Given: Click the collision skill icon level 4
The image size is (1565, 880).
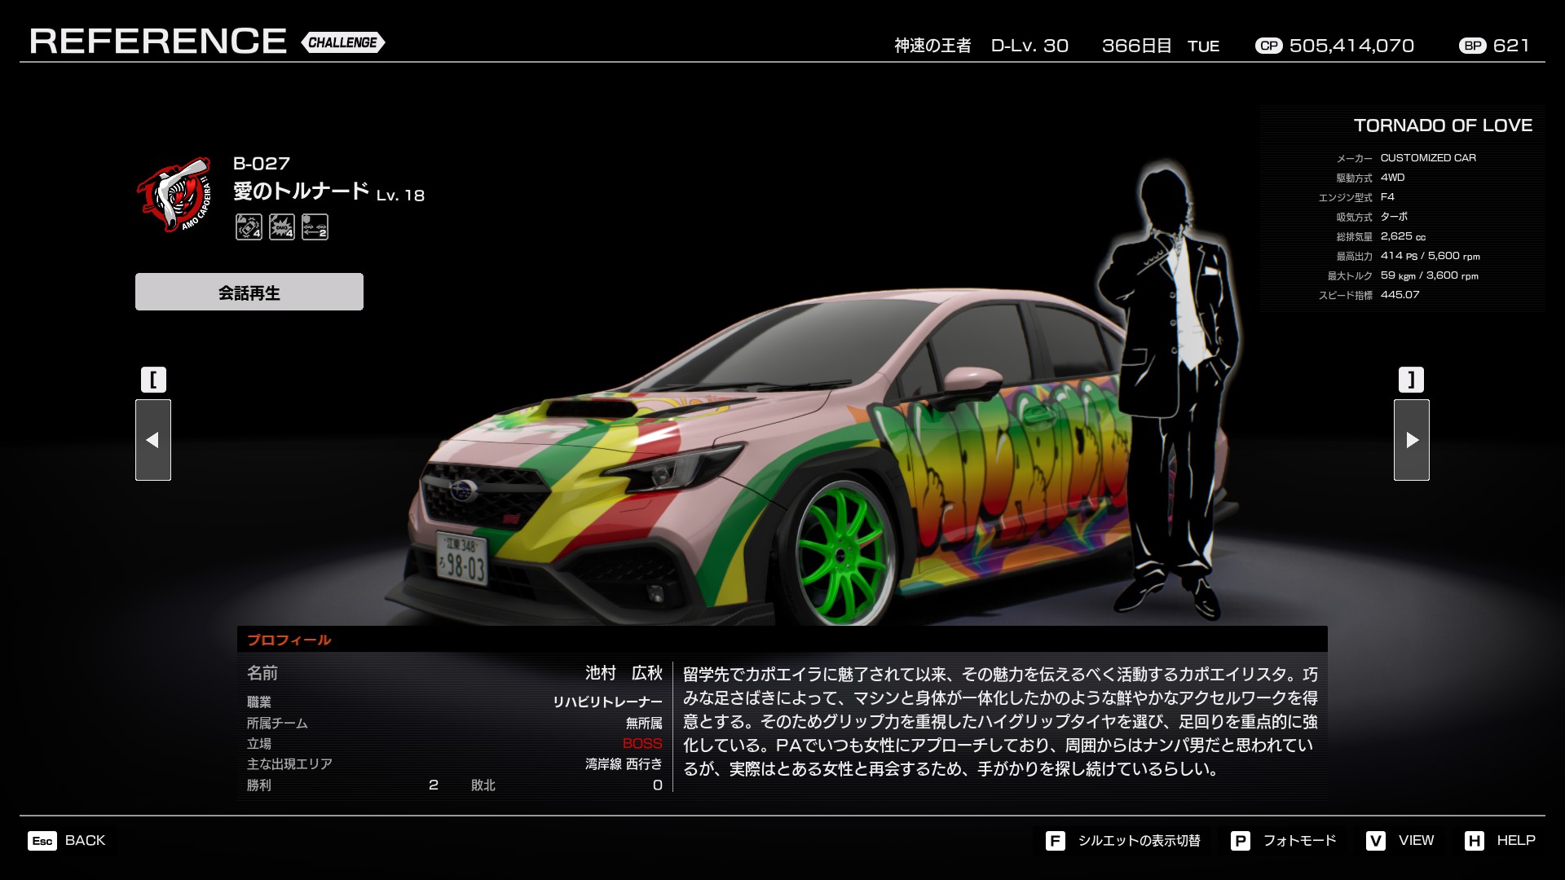Looking at the screenshot, I should (x=249, y=227).
